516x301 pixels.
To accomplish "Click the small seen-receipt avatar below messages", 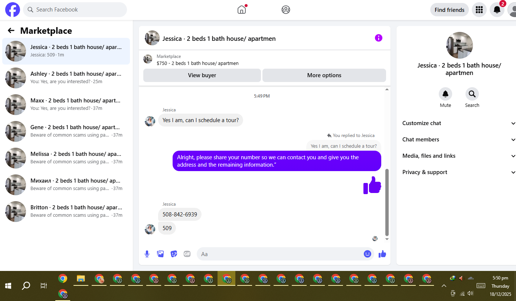I will coord(375,239).
